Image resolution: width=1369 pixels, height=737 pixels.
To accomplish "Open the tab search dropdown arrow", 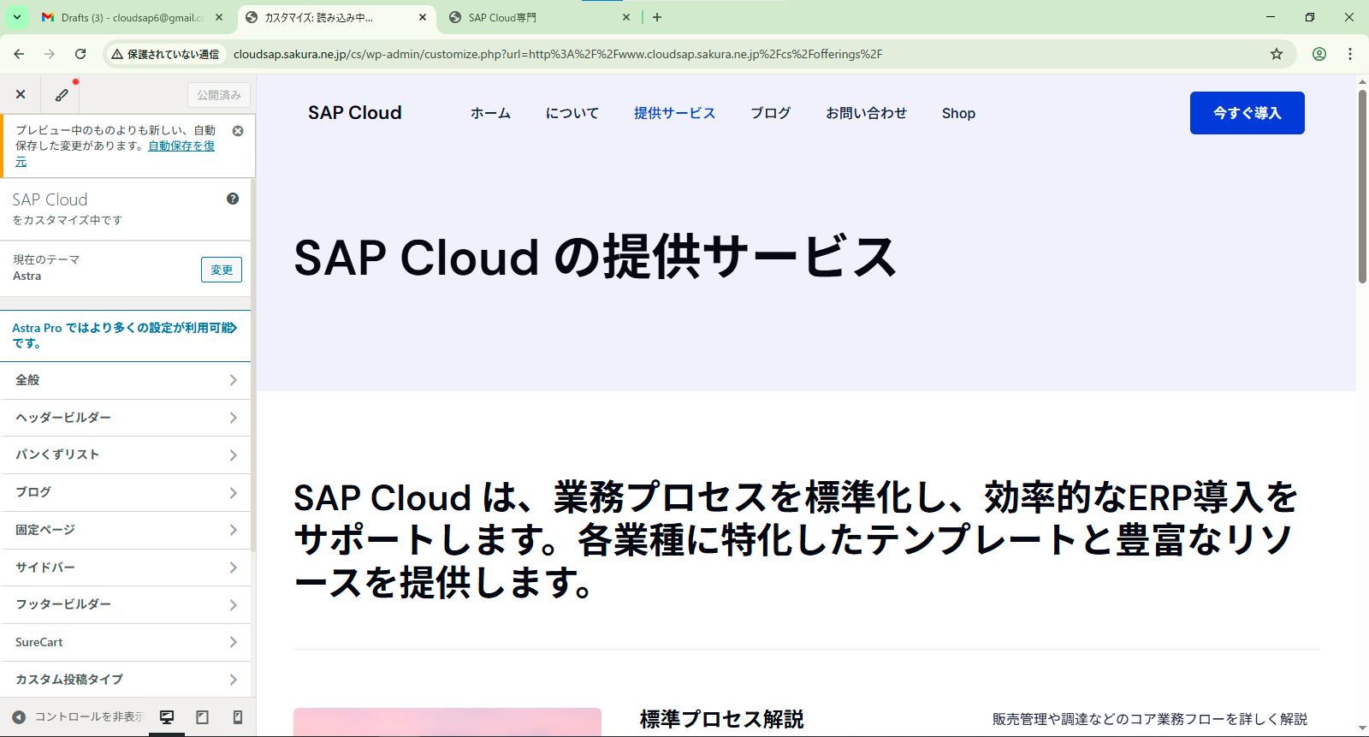I will tap(16, 17).
